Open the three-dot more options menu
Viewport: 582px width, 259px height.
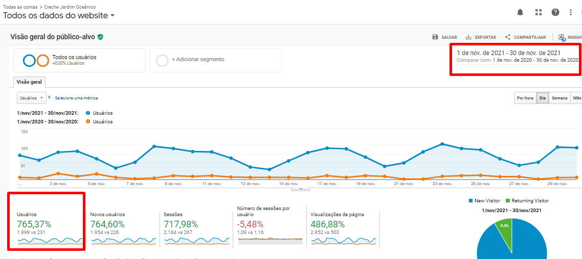(x=571, y=12)
